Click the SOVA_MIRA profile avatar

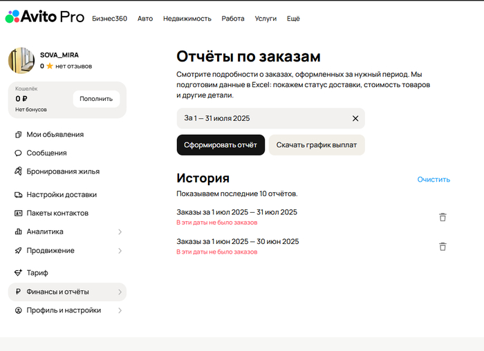21,61
